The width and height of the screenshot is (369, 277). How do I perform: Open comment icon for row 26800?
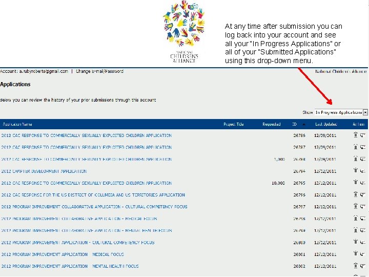click(x=363, y=242)
